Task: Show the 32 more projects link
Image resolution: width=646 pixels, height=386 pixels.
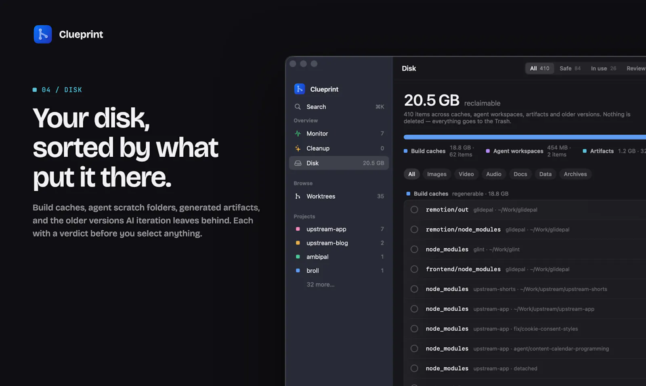Action: point(321,285)
